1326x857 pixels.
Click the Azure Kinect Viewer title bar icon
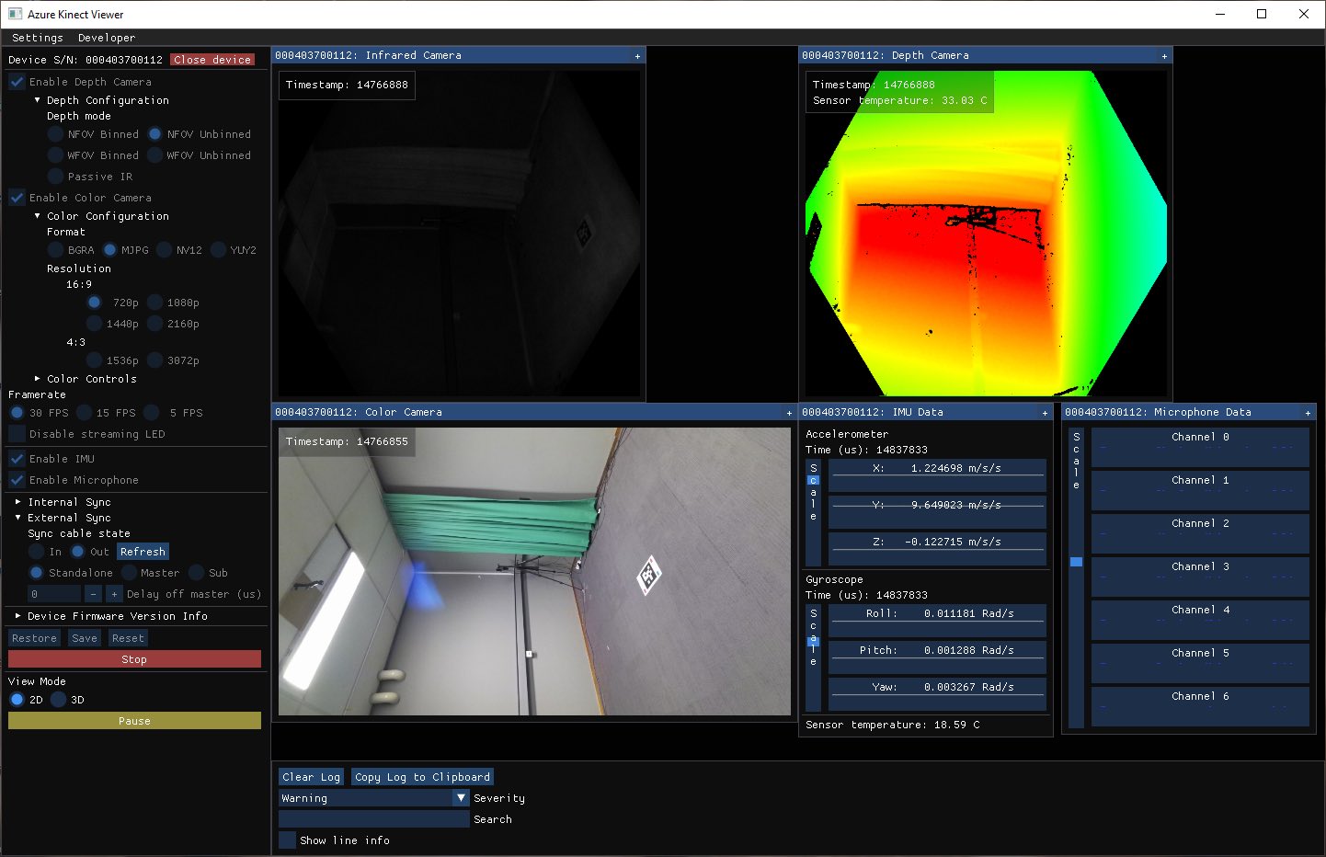point(15,14)
